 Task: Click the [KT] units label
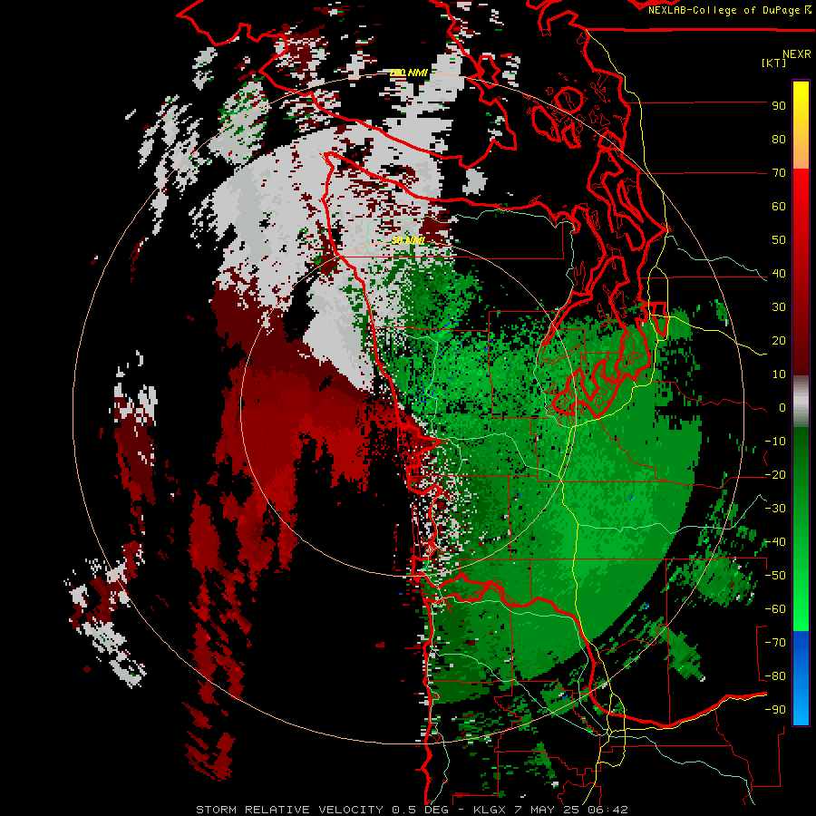[x=774, y=63]
